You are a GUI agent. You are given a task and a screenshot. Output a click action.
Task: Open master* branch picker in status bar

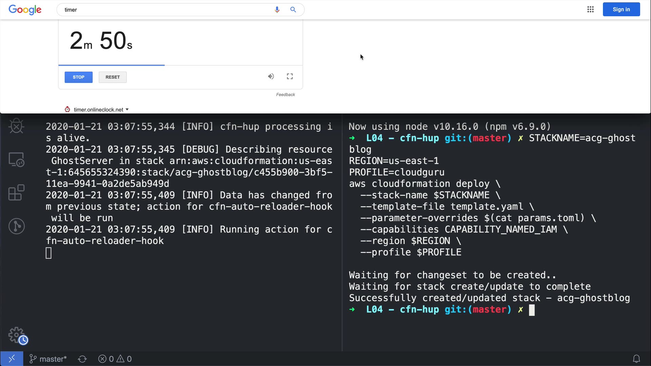click(x=48, y=359)
